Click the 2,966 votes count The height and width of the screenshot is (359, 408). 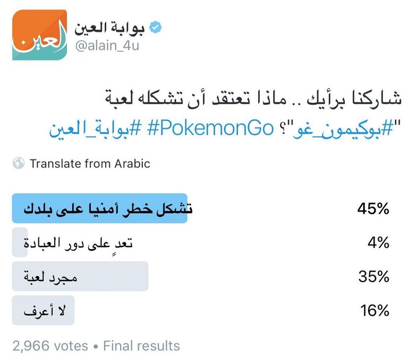(50, 346)
